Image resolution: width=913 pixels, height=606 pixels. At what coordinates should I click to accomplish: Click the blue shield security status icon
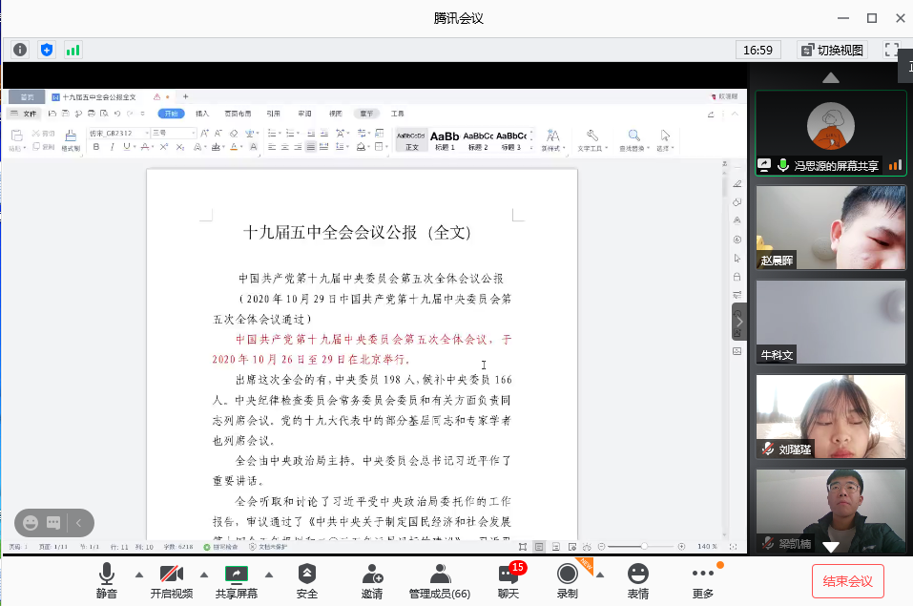point(46,50)
